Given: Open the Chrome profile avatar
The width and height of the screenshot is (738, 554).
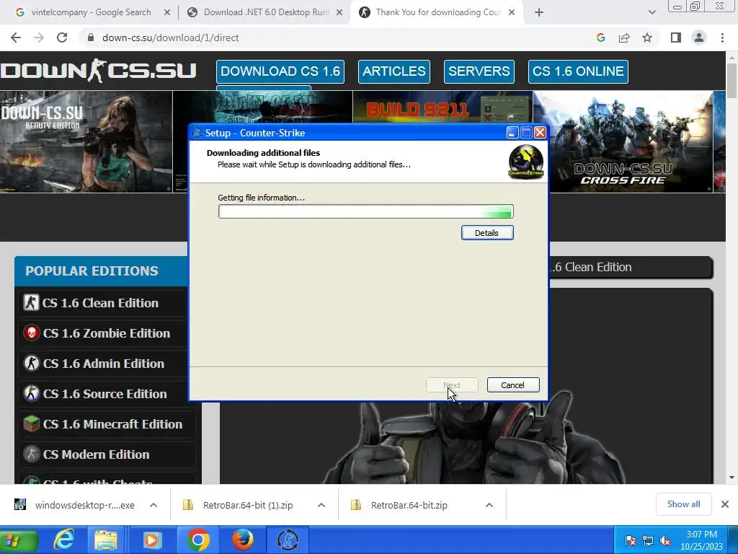Looking at the screenshot, I should tap(699, 38).
